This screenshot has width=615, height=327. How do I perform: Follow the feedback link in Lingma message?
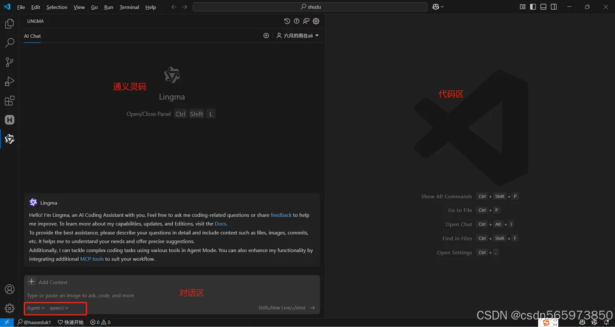point(281,215)
